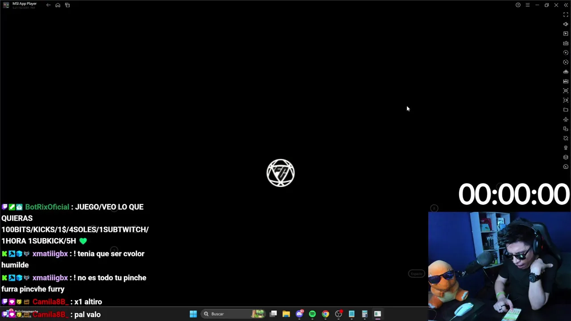Open Google Chrome from the taskbar
Viewport: 571px width, 321px height.
click(x=325, y=314)
